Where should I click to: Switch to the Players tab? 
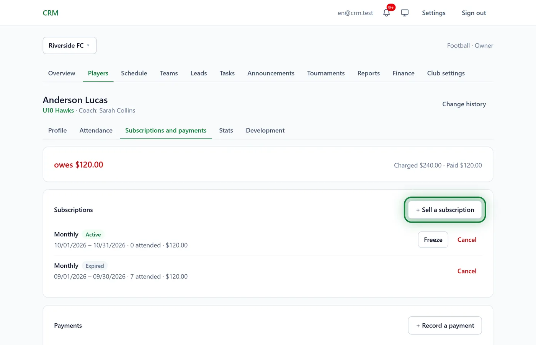tap(98, 73)
